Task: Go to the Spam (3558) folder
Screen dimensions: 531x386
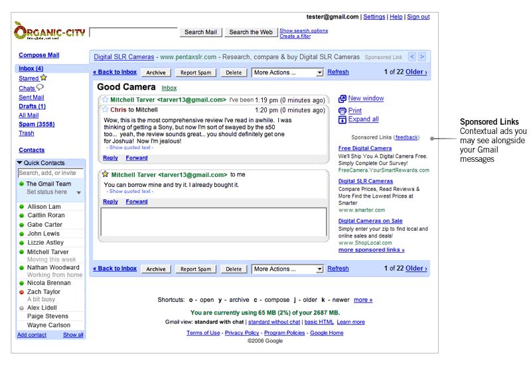Action: pos(37,124)
